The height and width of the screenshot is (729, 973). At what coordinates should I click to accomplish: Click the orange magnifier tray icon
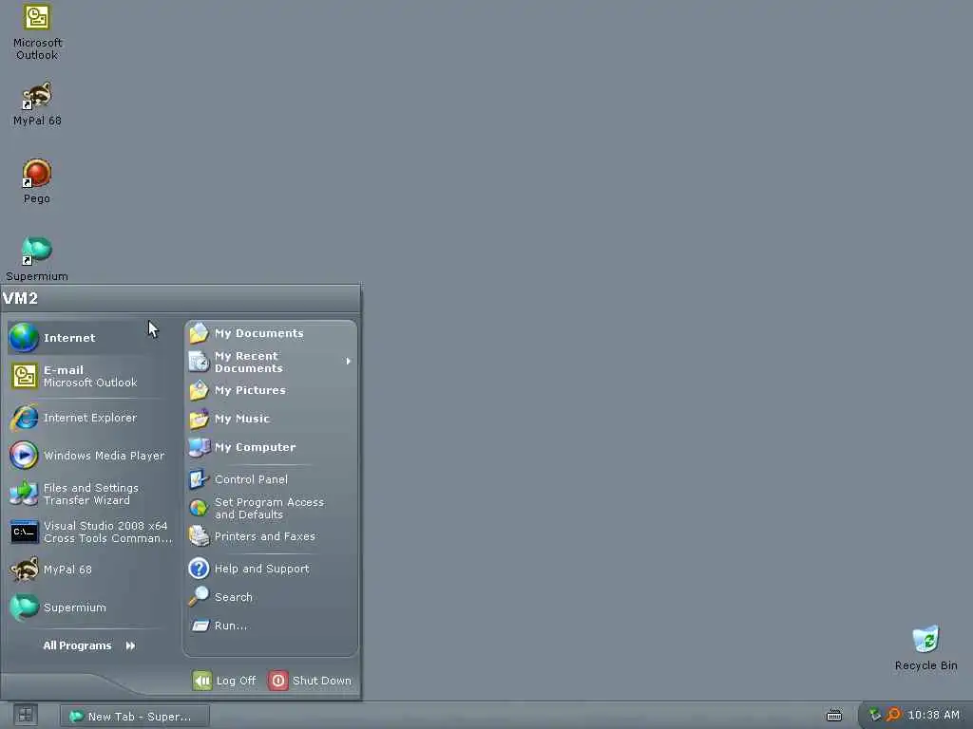(893, 716)
